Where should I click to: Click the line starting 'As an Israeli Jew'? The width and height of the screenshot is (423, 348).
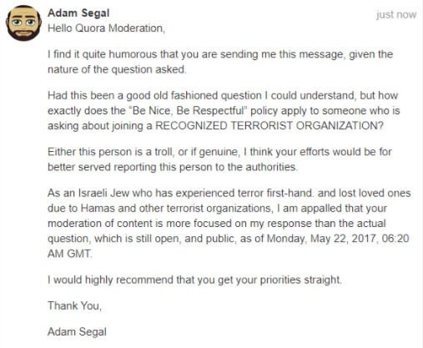(x=229, y=194)
